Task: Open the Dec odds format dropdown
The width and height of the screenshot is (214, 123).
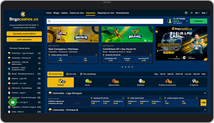Action: click(x=204, y=13)
